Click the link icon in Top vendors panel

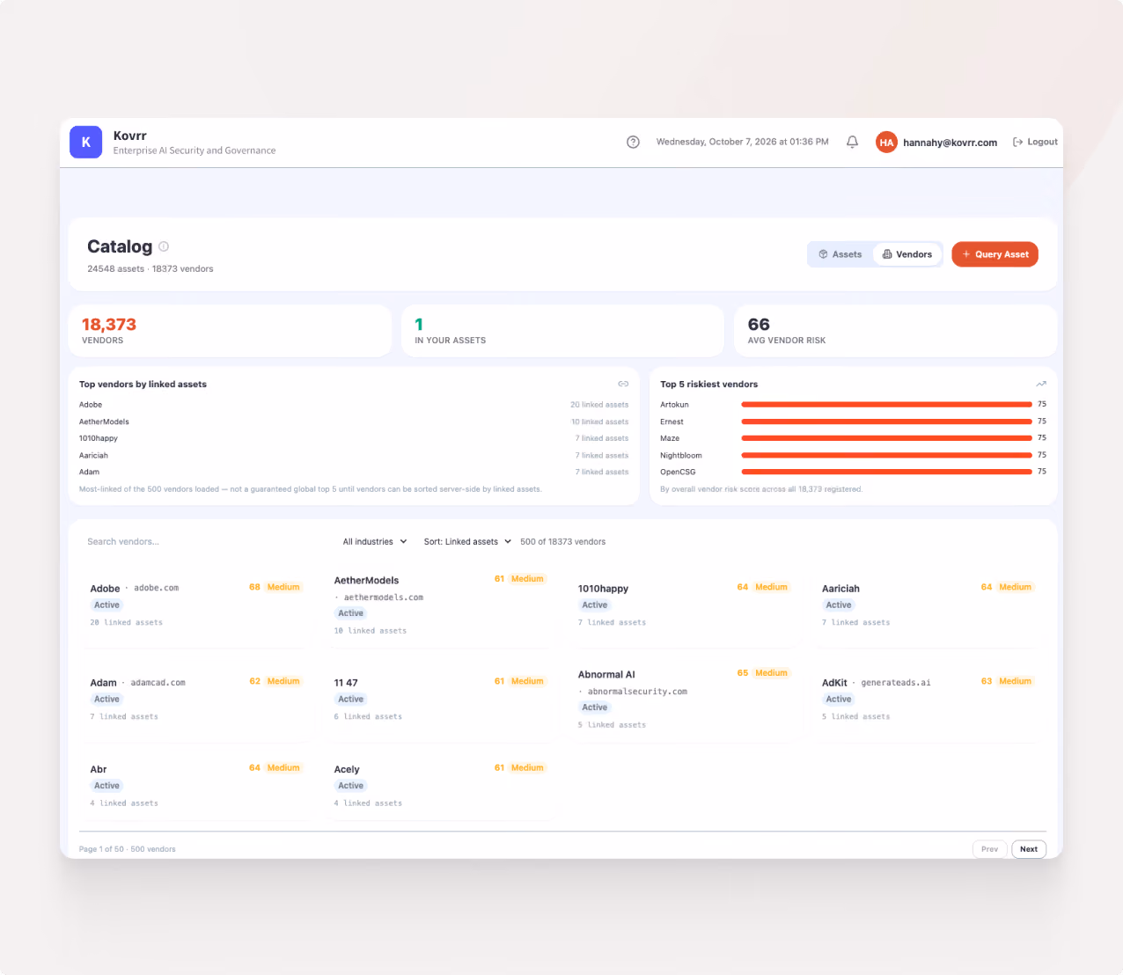(x=623, y=384)
